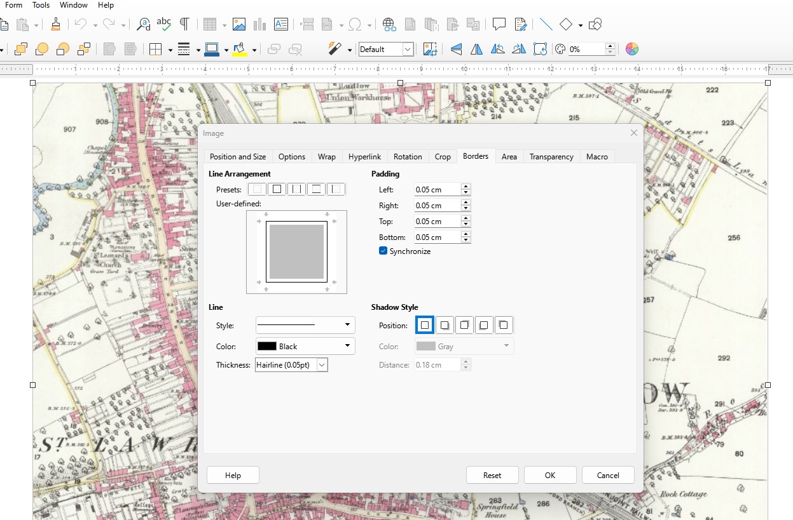Run the abc spelling check icon
Image resolution: width=793 pixels, height=520 pixels.
pos(164,25)
